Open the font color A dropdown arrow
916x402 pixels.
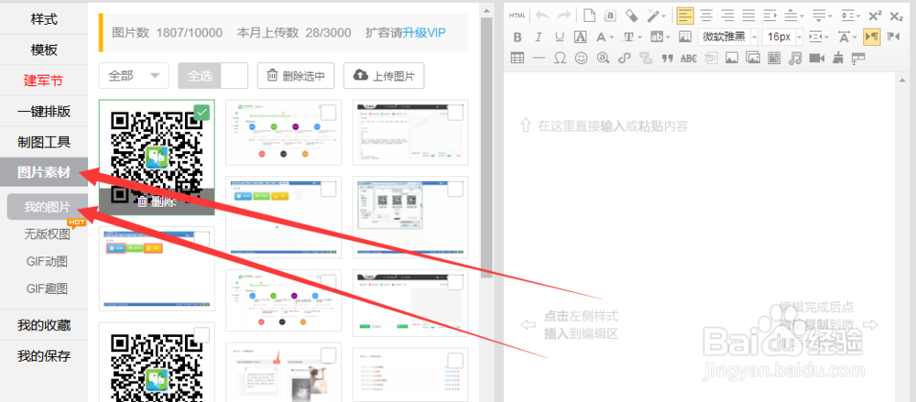[611, 37]
